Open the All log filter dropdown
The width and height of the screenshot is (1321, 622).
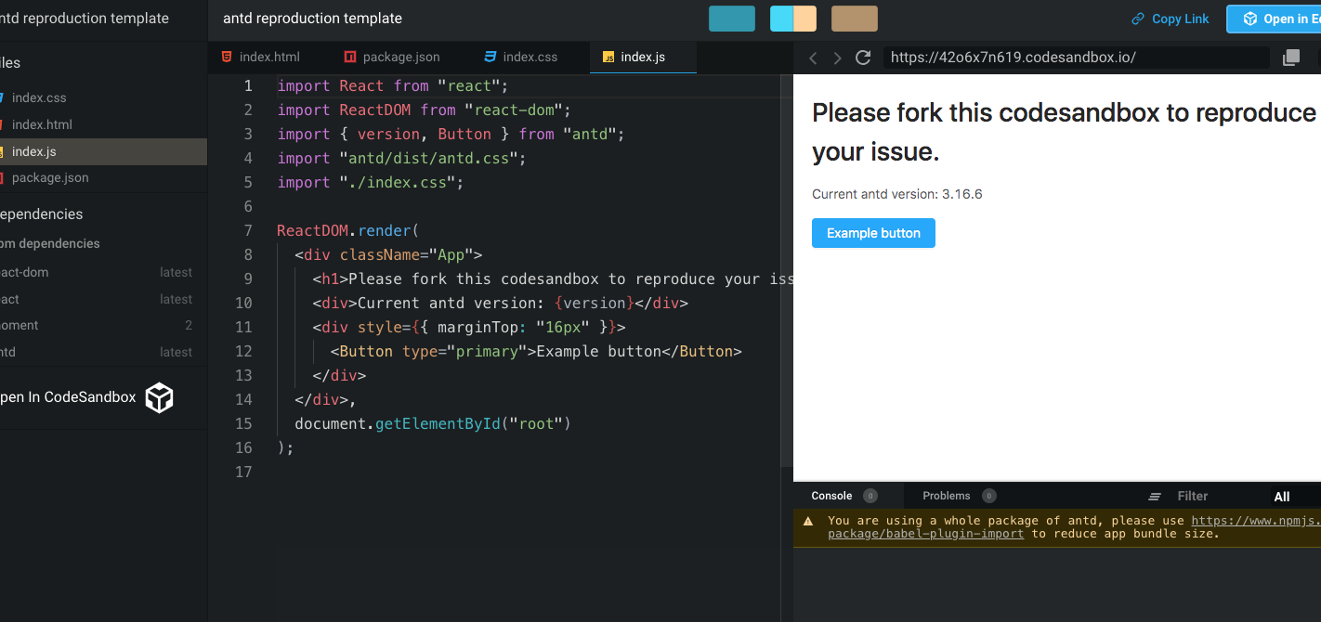(x=1282, y=497)
